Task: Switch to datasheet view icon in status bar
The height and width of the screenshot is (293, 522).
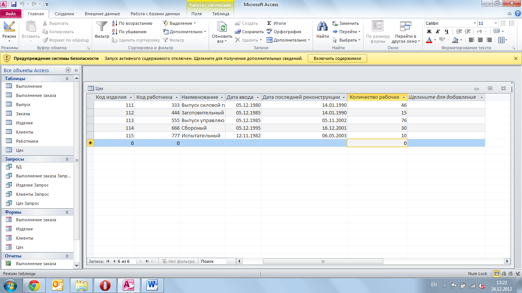Action: pyautogui.click(x=496, y=274)
